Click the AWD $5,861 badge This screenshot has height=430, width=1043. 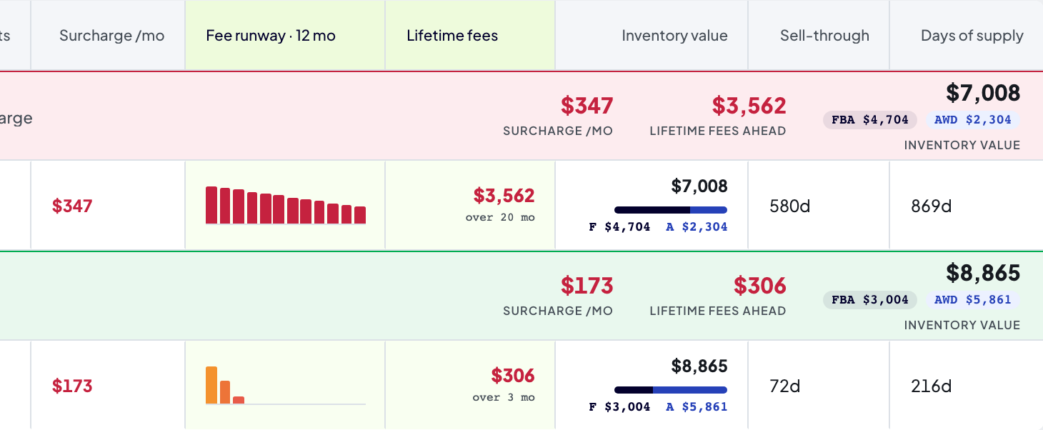(973, 300)
